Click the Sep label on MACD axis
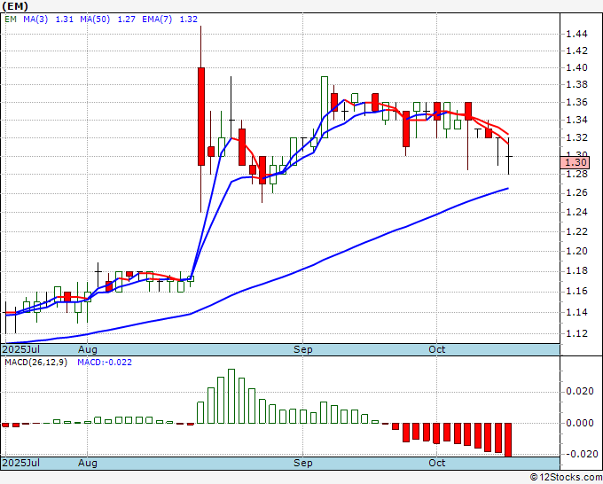 303,463
